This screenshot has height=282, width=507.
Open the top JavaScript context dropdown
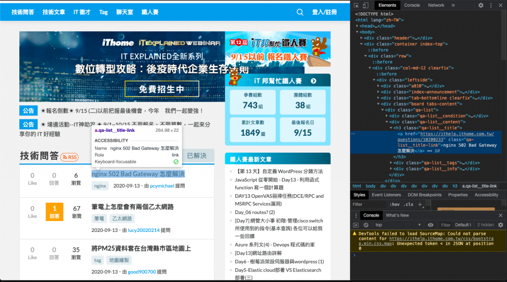pyautogui.click(x=398, y=225)
